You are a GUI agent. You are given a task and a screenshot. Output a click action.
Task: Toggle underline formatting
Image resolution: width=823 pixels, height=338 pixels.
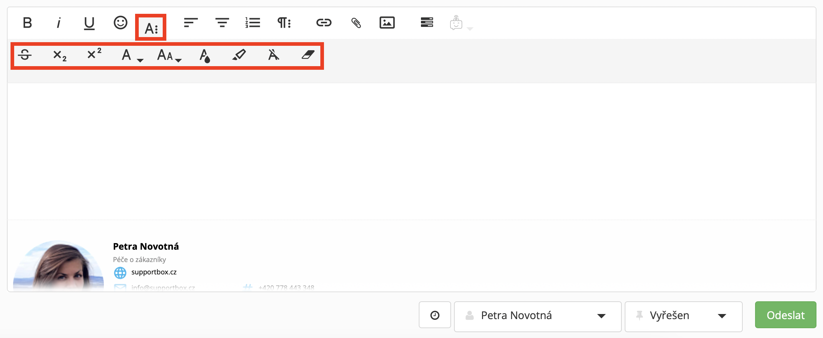pos(89,24)
